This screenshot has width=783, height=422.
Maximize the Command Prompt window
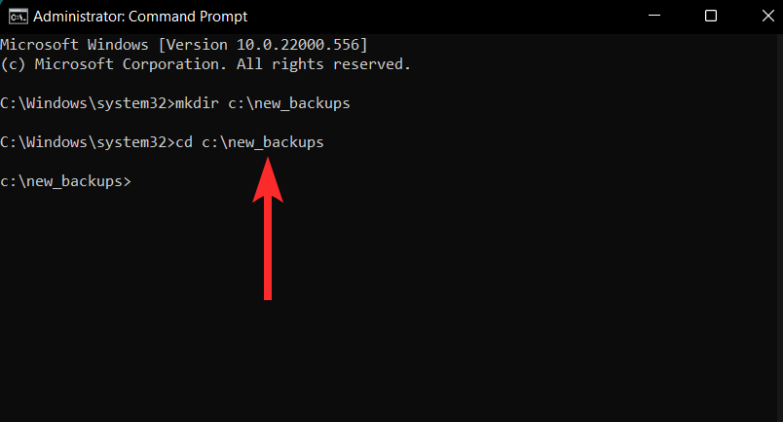[711, 16]
